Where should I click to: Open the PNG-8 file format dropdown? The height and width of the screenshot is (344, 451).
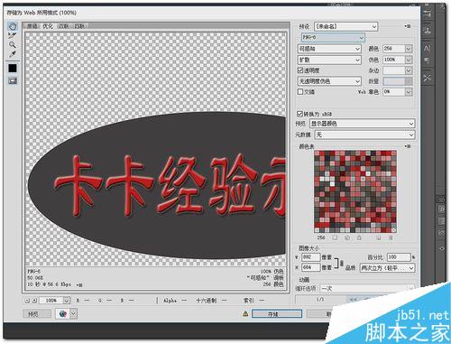[333, 37]
